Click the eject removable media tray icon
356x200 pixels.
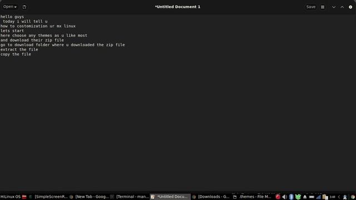[305, 197]
